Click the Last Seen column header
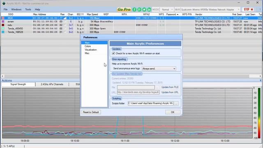The height and width of the screenshot is (148, 263). [x=250, y=14]
